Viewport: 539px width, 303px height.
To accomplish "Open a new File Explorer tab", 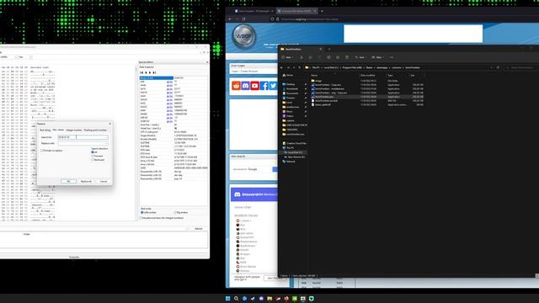I will click(329, 49).
